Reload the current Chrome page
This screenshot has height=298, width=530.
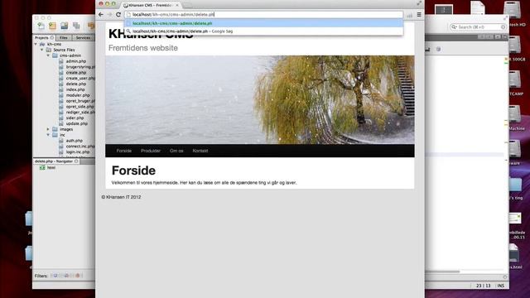(118, 15)
